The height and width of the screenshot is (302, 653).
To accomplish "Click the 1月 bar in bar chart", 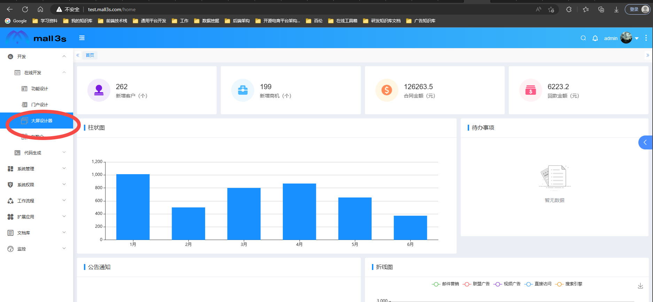I will coord(133,207).
